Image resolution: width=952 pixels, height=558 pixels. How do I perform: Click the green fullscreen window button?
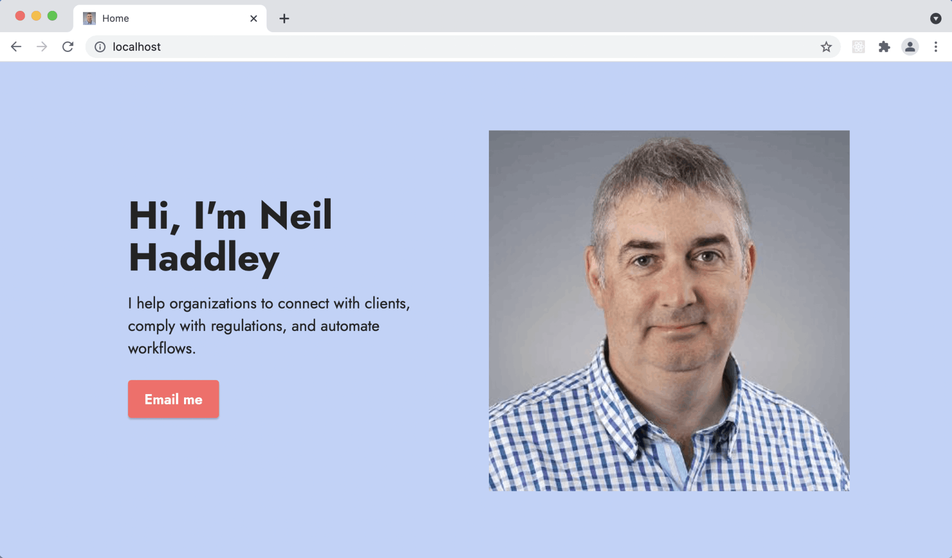coord(52,16)
